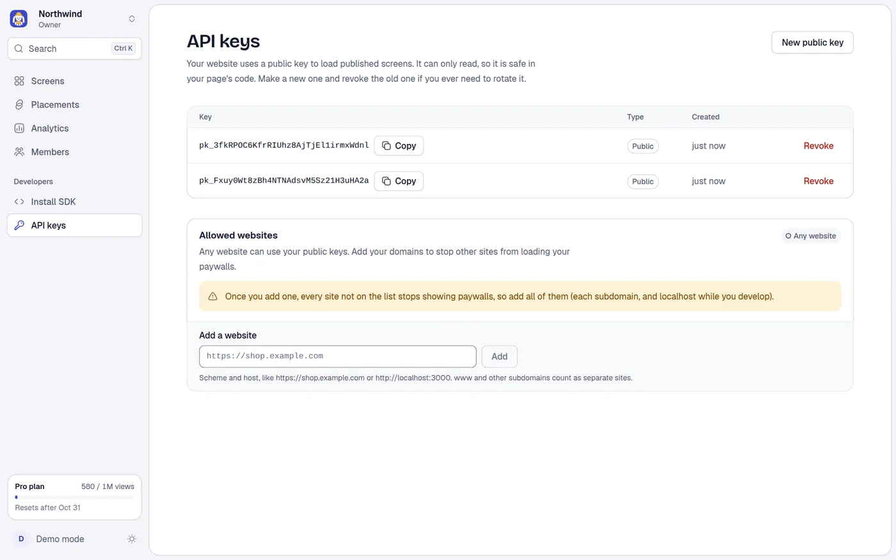The image size is (896, 560).
Task: Click the Analytics chart icon
Action: (x=19, y=129)
